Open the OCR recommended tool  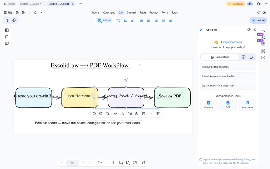pyautogui.click(x=228, y=105)
